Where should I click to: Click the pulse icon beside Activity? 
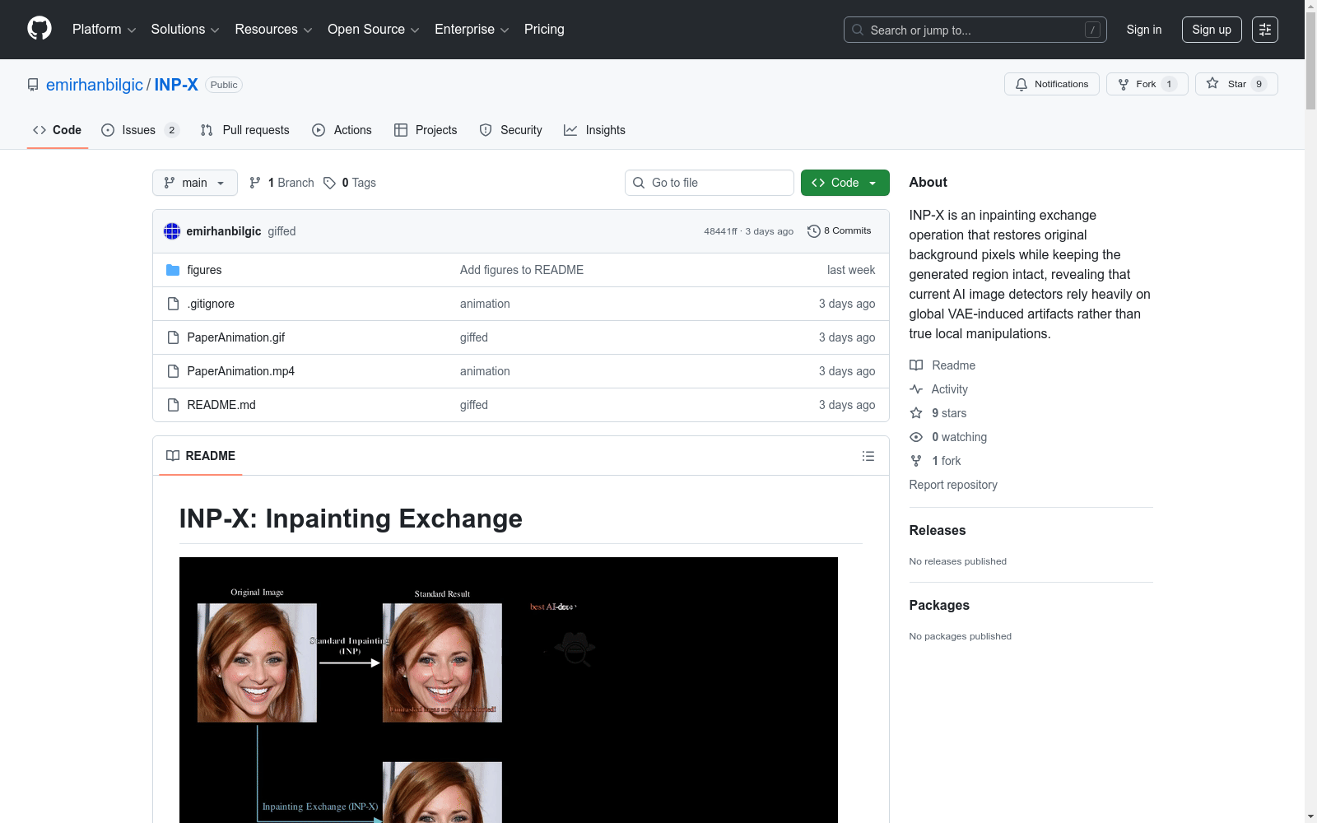pos(916,389)
